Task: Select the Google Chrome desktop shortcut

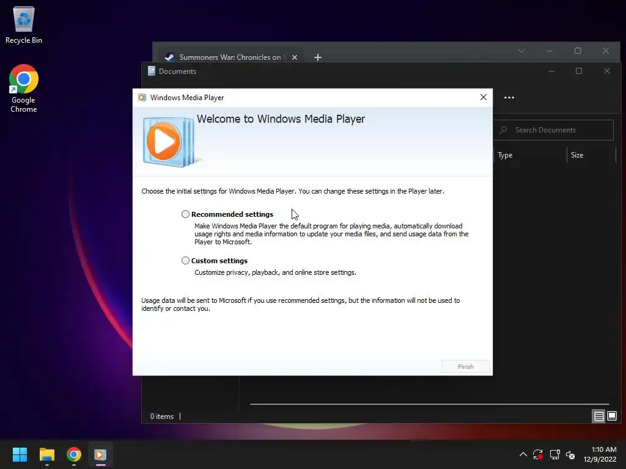Action: click(24, 89)
